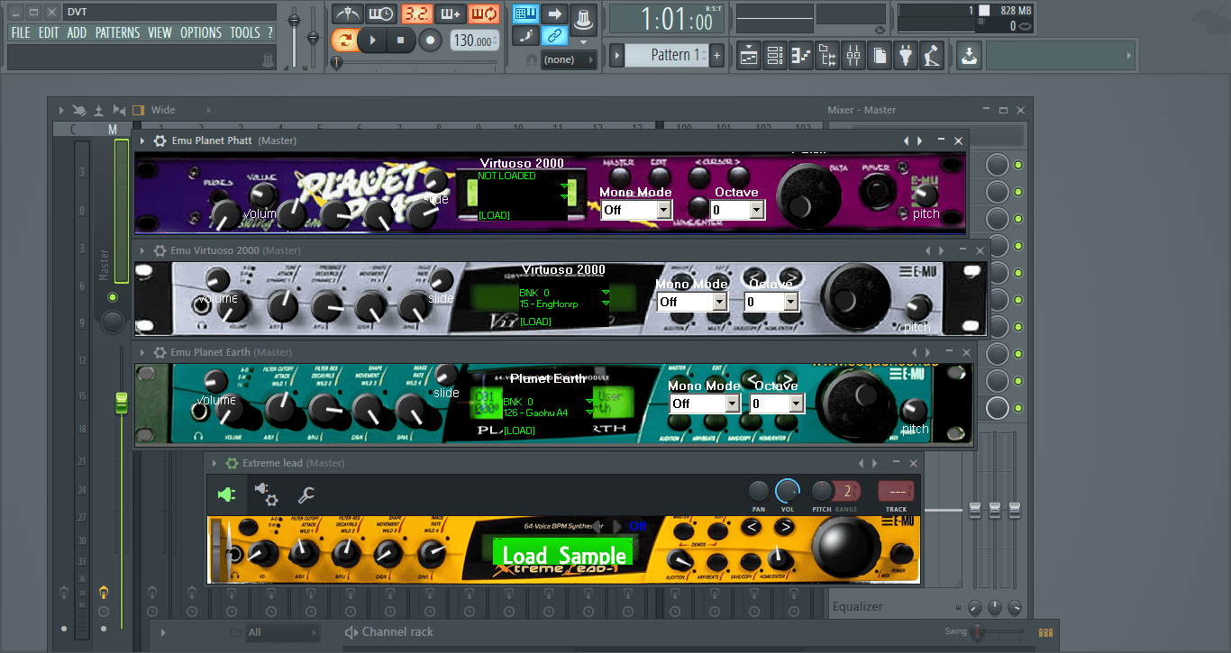This screenshot has width=1231, height=653.
Task: Open Extreme lead plugin editor tab
Action: tap(225, 494)
